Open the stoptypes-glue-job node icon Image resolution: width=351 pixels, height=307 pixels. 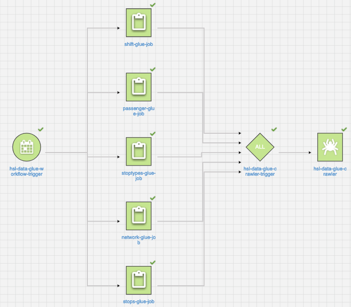[139, 152]
